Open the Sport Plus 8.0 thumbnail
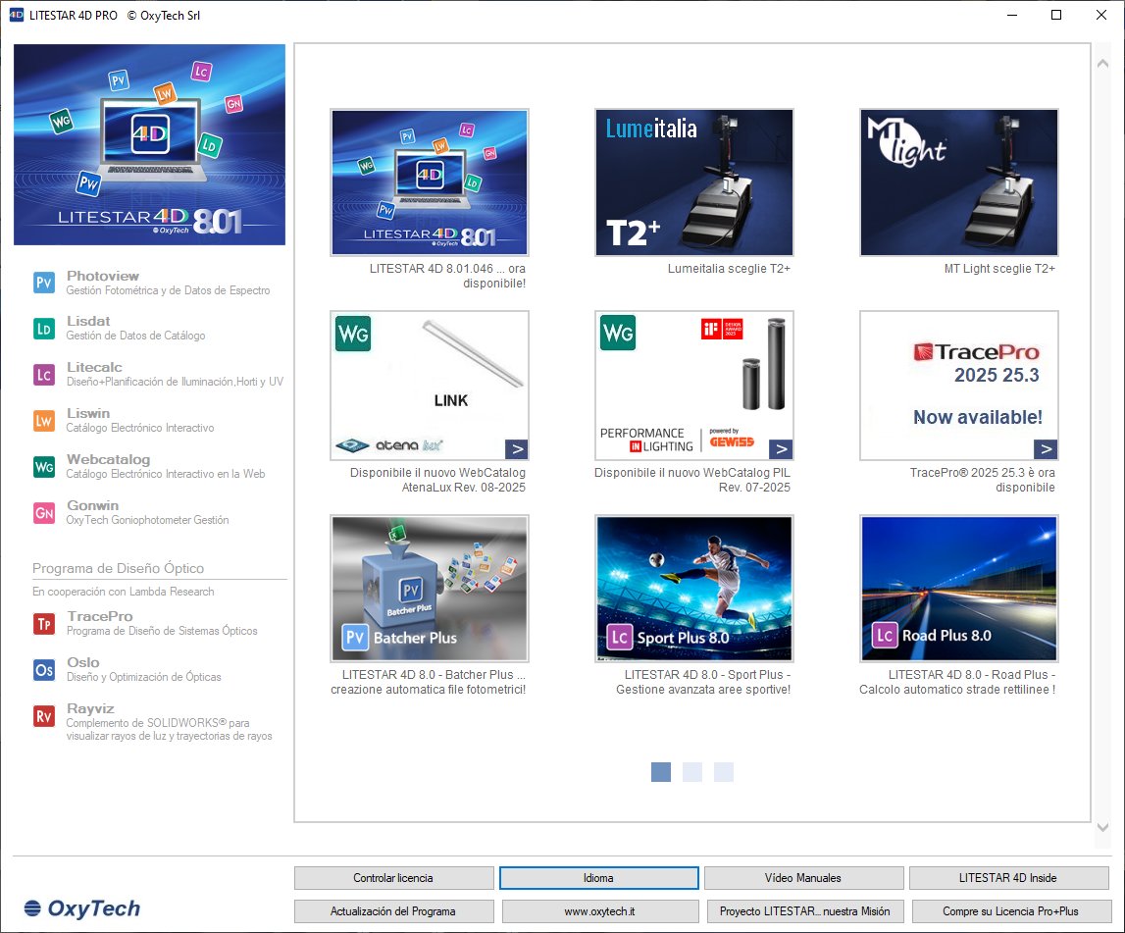The height and width of the screenshot is (933, 1125). click(x=694, y=589)
